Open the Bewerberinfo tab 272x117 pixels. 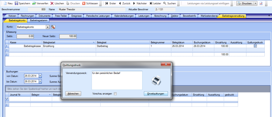pyautogui.click(x=189, y=16)
